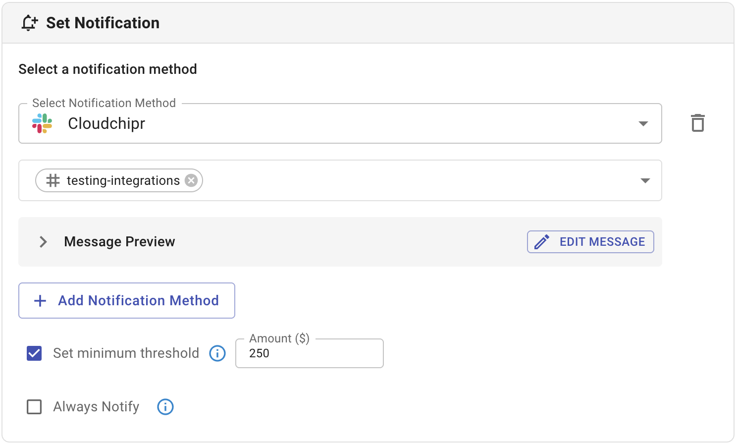Click the hash icon on testing-integrations chip
This screenshot has width=737, height=444.
click(53, 180)
